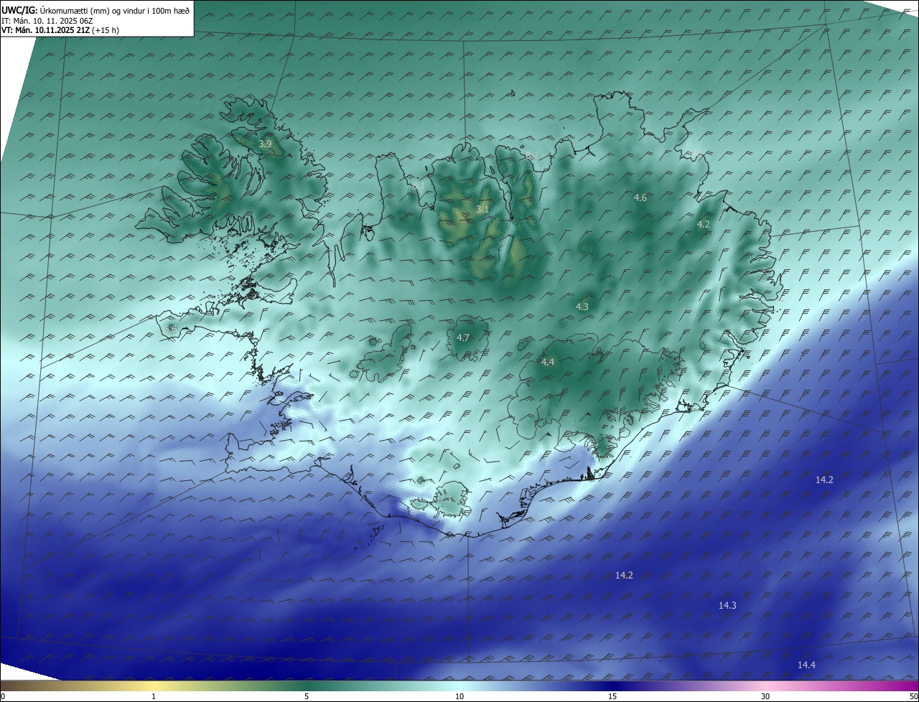The image size is (919, 702).
Task: Click the 4.3 value label on the map
Action: tap(582, 306)
